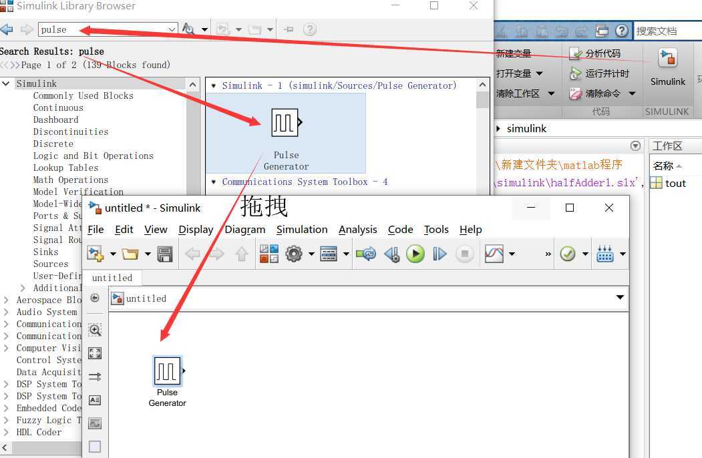Click the Stop simulation button
This screenshot has height=458, width=702.
click(465, 254)
